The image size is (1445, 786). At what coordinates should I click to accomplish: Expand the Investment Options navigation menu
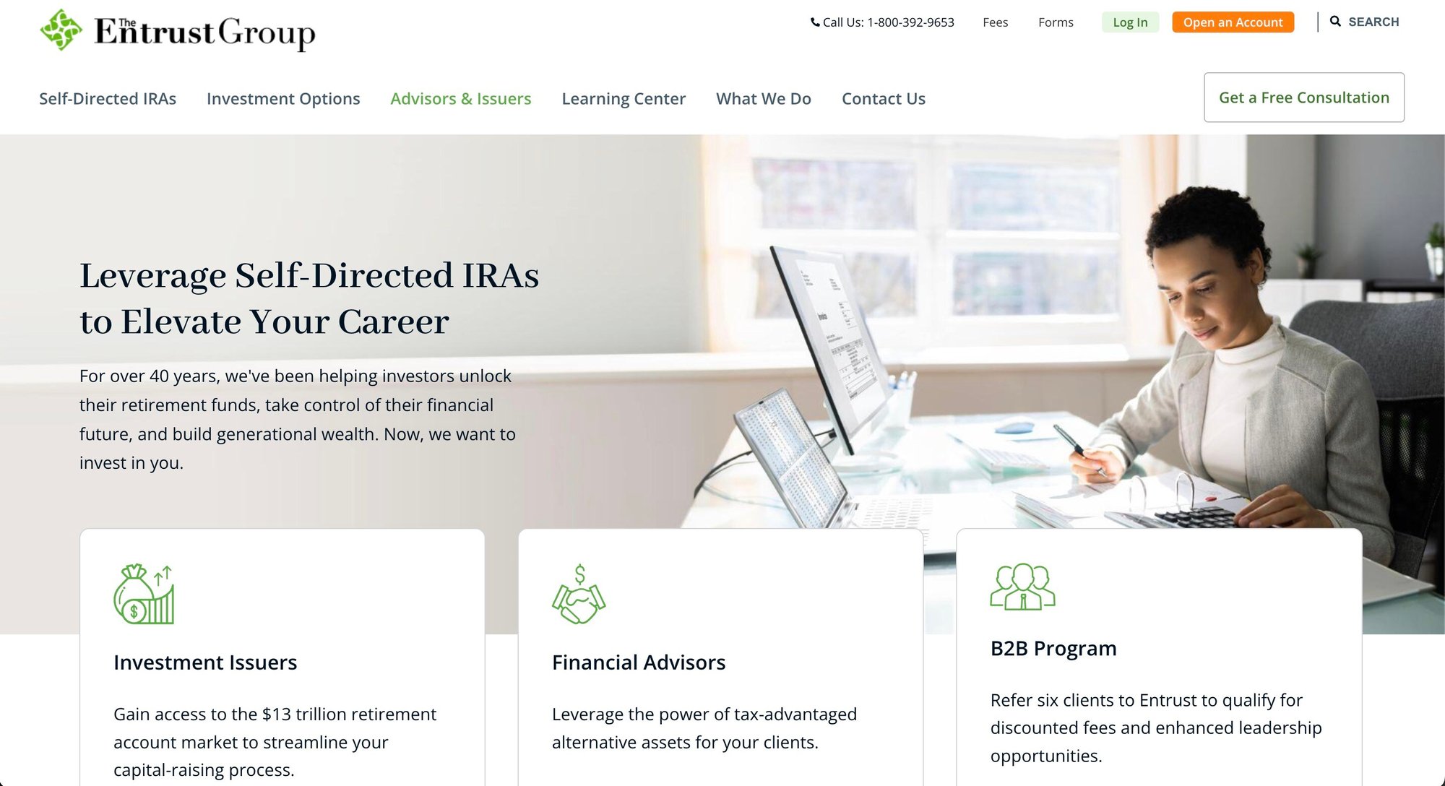pos(283,98)
